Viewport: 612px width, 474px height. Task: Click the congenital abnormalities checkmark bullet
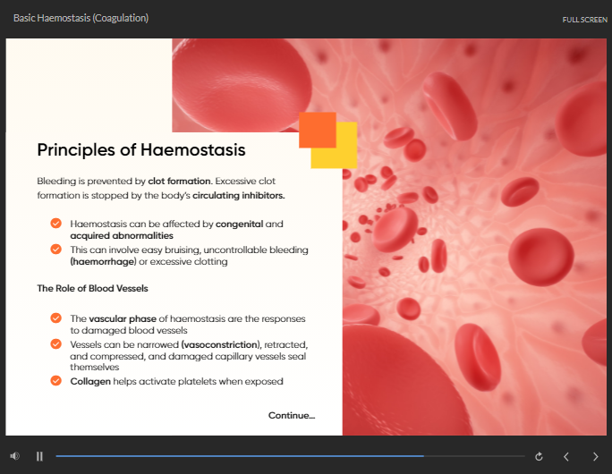55,224
